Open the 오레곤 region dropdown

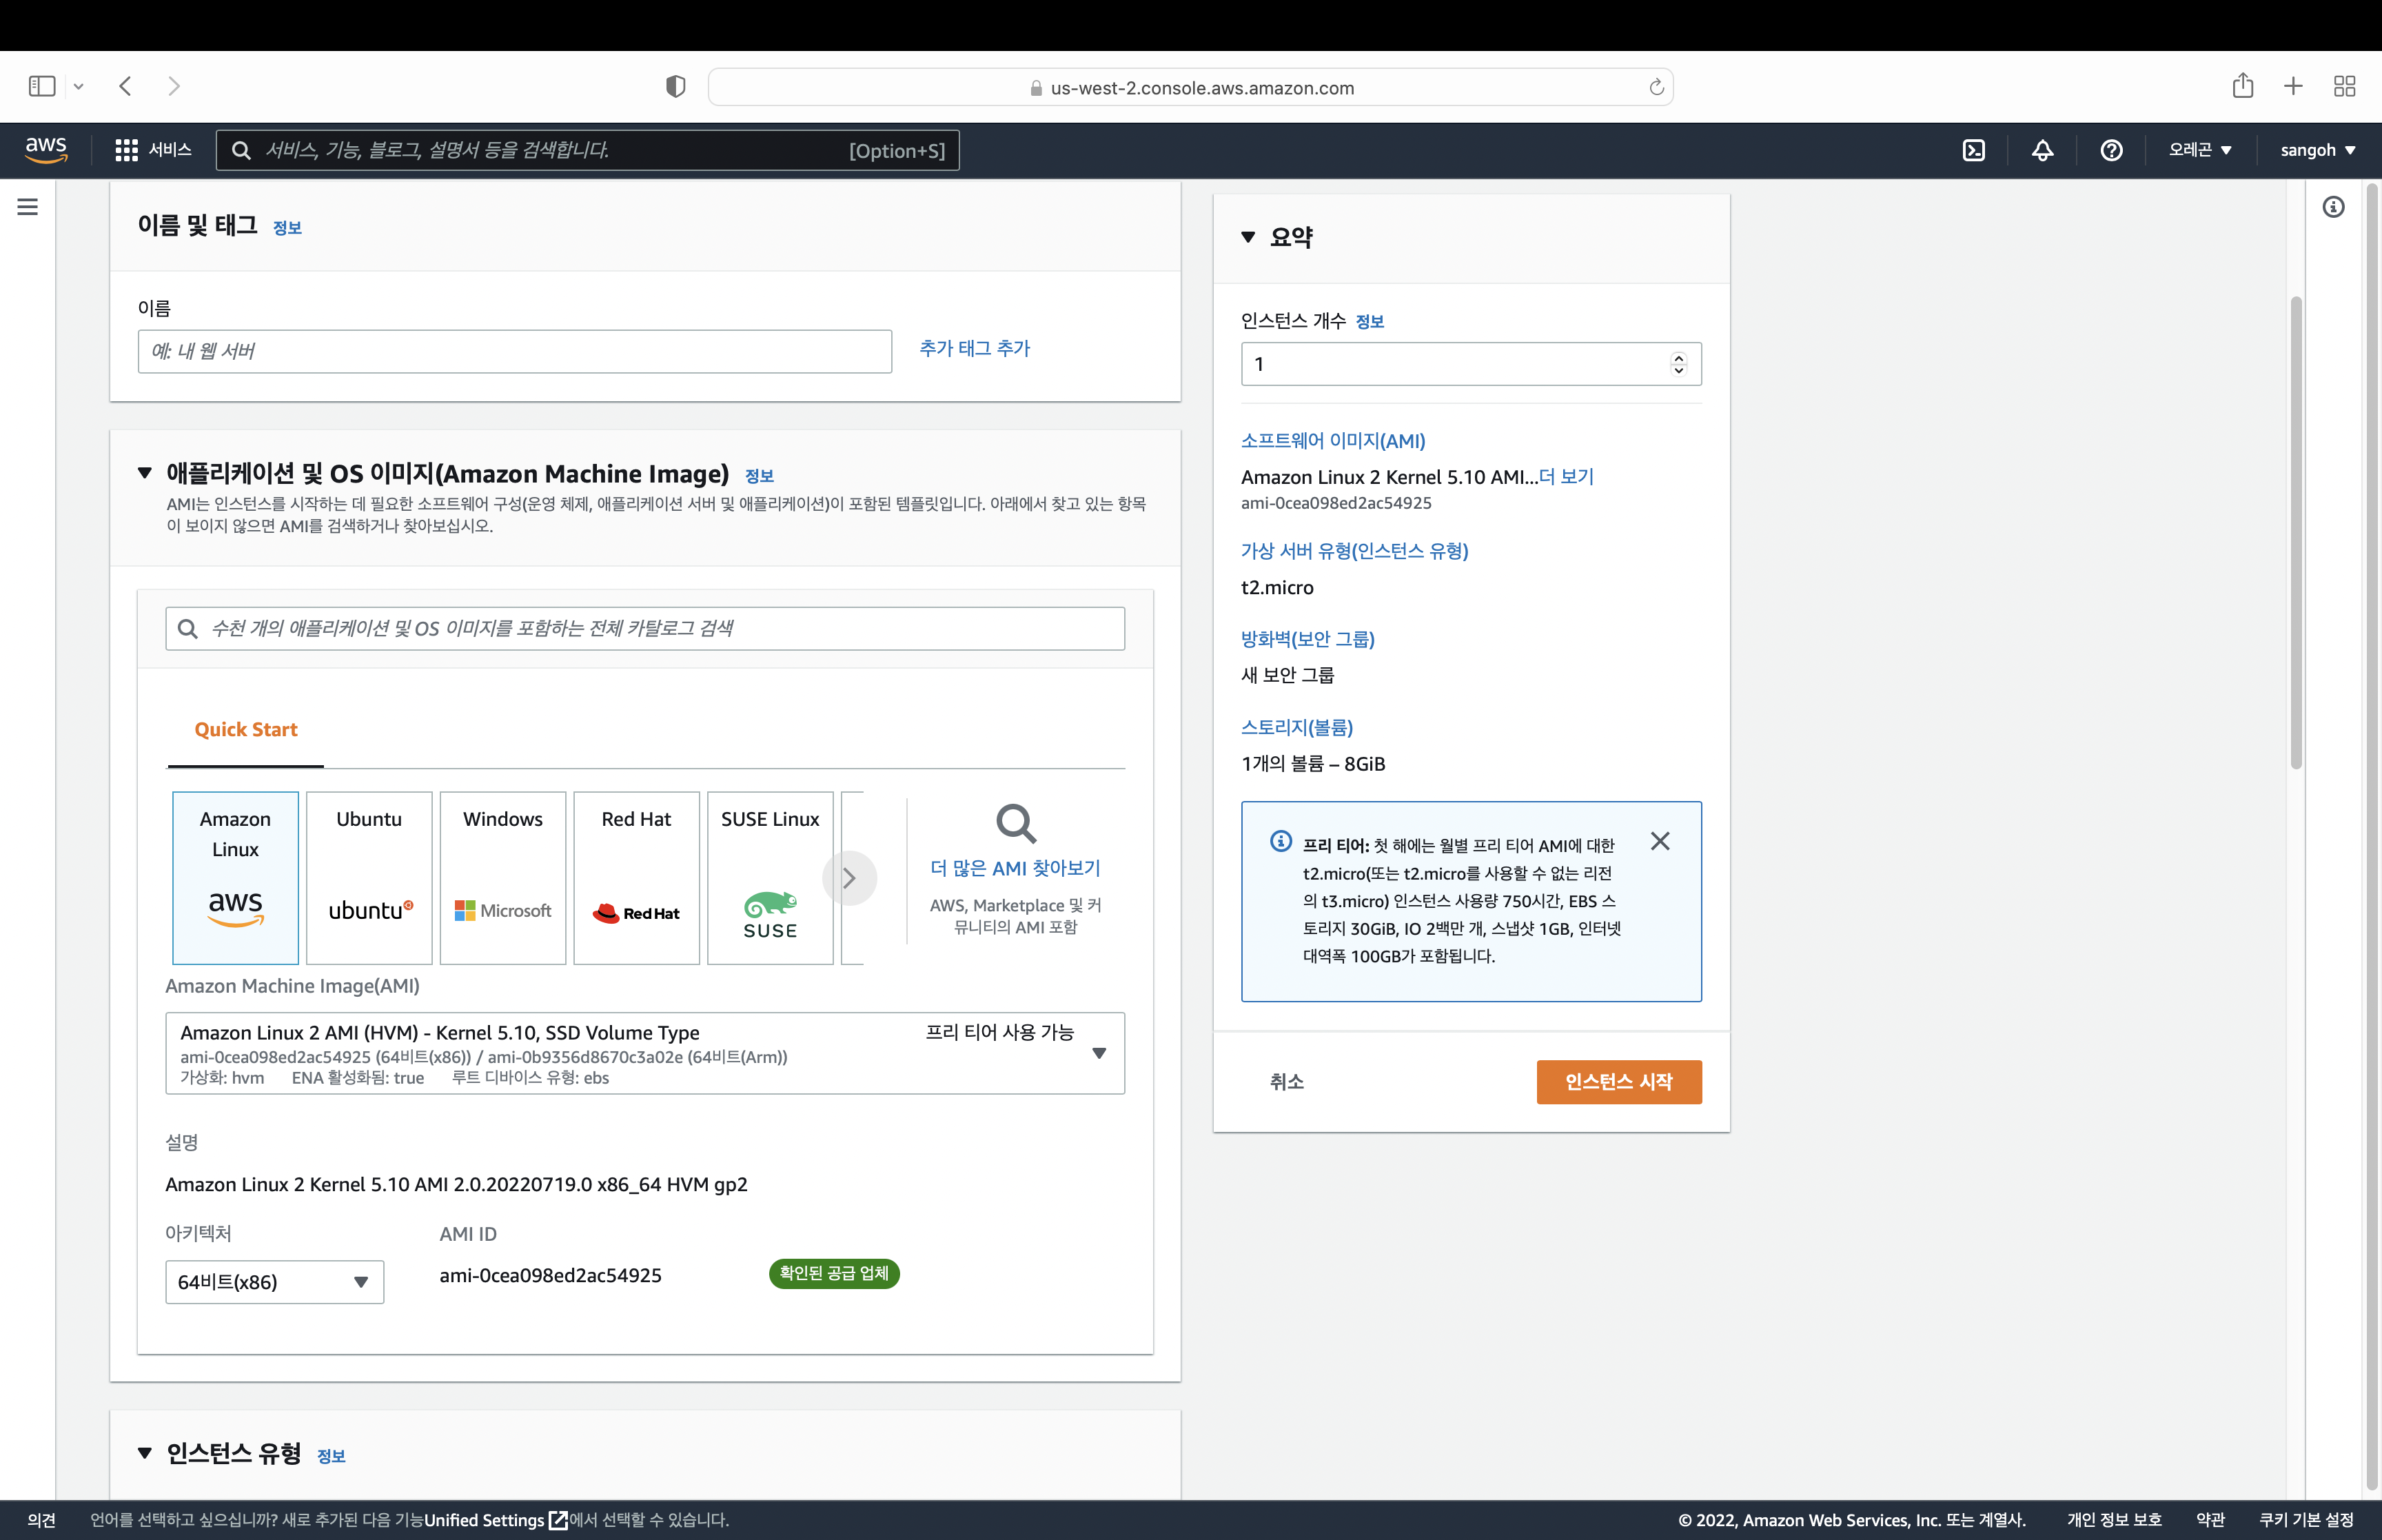click(x=2200, y=150)
